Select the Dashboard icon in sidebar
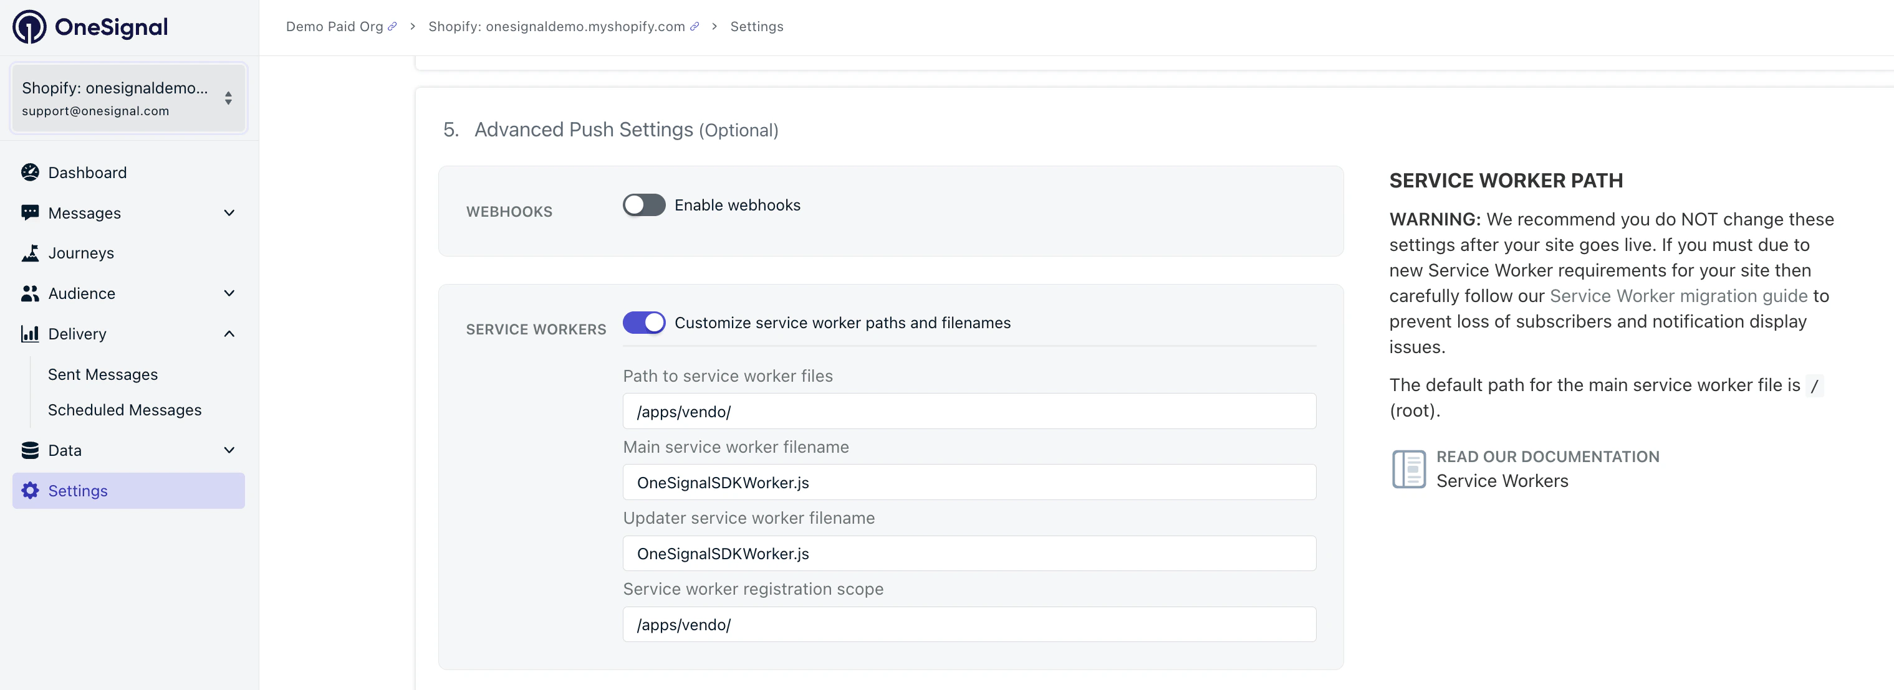The width and height of the screenshot is (1894, 690). click(30, 172)
